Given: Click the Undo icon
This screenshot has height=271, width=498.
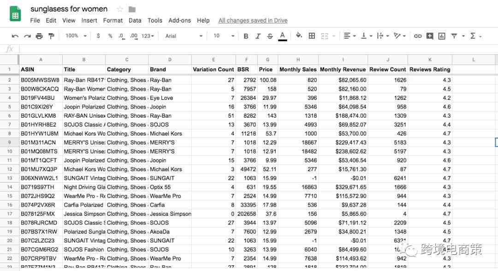Looking at the screenshot, I should point(15,36).
